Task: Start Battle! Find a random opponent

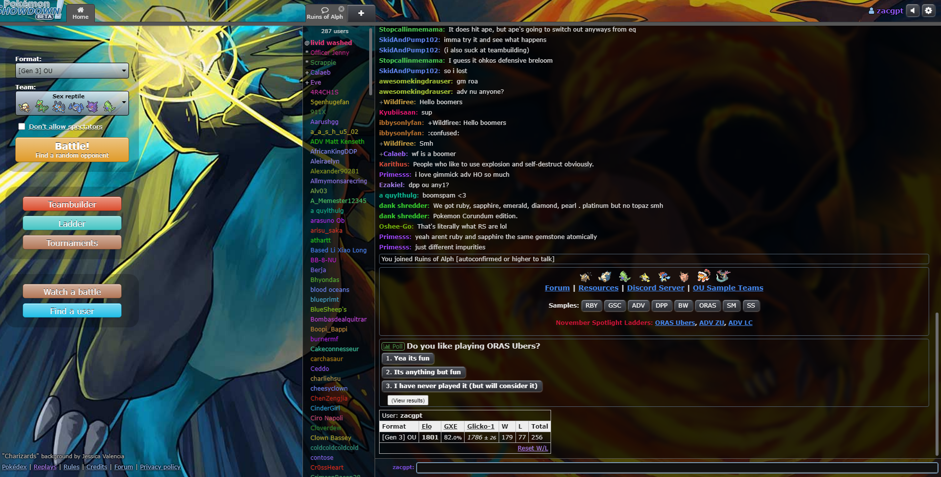Action: click(x=72, y=150)
